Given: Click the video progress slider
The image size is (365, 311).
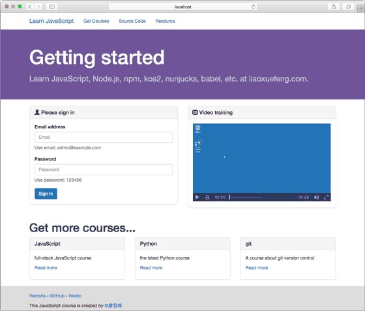Looking at the screenshot, I should (246, 197).
